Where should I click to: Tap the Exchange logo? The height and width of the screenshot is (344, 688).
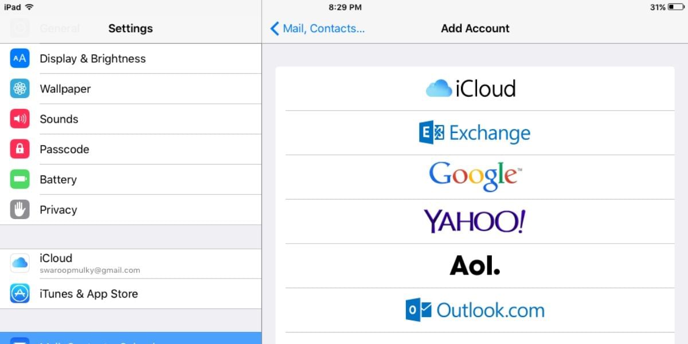coord(475,132)
